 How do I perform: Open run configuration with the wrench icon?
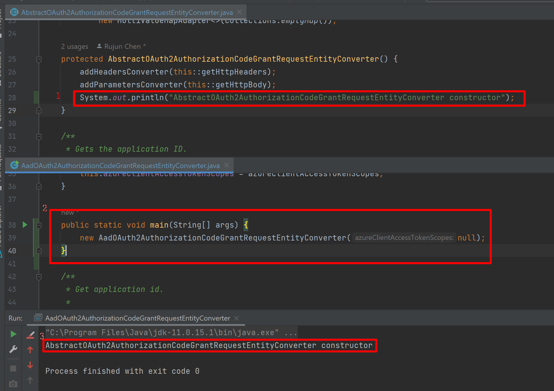(13, 349)
